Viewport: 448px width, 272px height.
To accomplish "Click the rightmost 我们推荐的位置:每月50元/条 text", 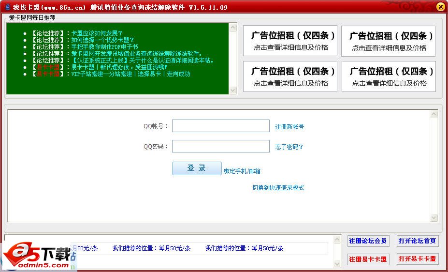I will (244, 248).
